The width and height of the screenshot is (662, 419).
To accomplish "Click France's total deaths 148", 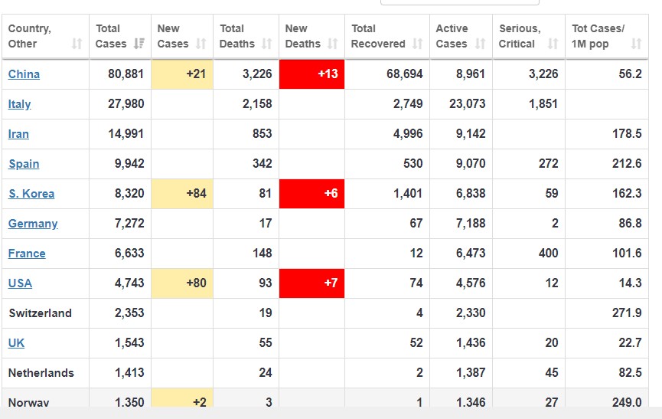I will [x=263, y=254].
